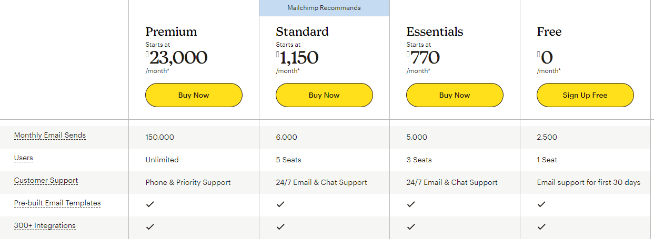Click the Standard plan 1,150 price
654x239 pixels.
point(298,57)
